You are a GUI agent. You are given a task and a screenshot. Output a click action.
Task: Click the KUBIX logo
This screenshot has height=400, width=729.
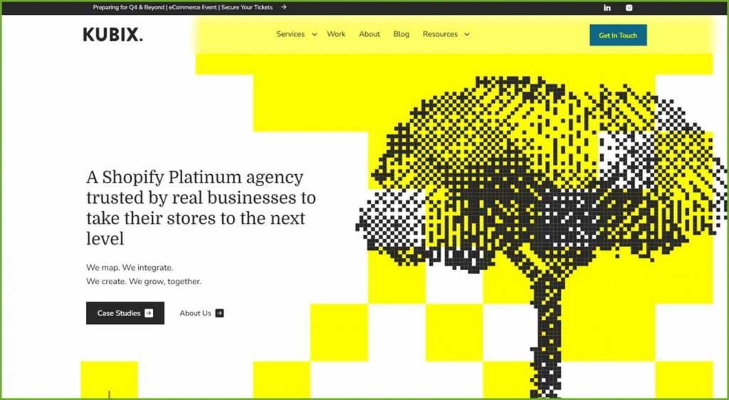click(113, 35)
